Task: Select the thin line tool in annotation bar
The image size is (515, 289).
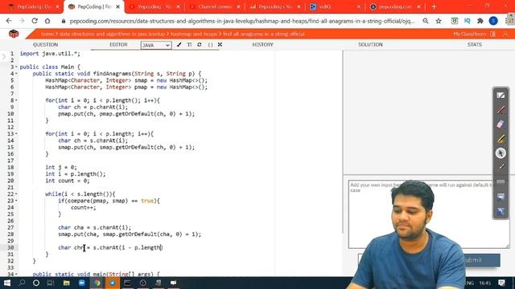Action: (x=501, y=167)
